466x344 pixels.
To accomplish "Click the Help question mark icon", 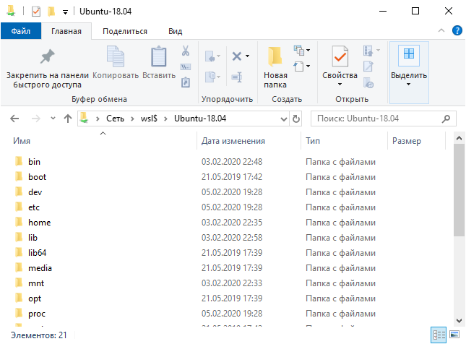I will point(457,30).
